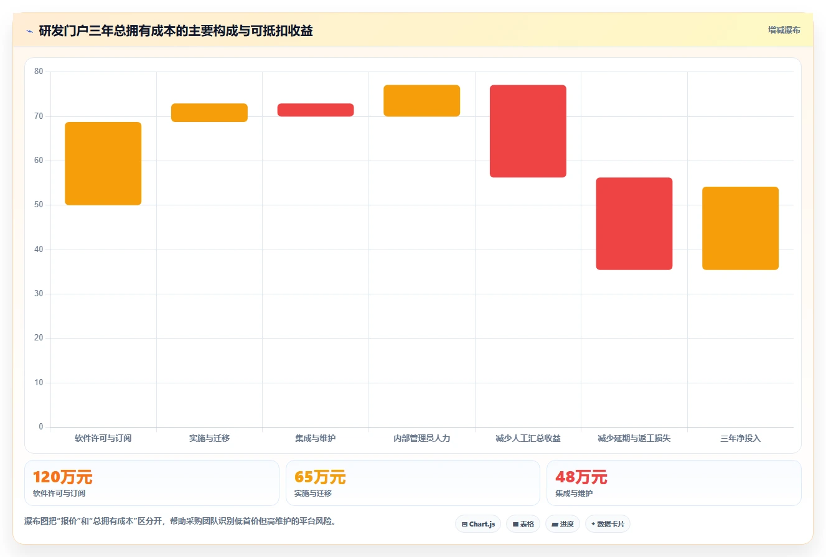Click the 增减瀑布 label in header
This screenshot has height=557, width=826.
click(784, 30)
